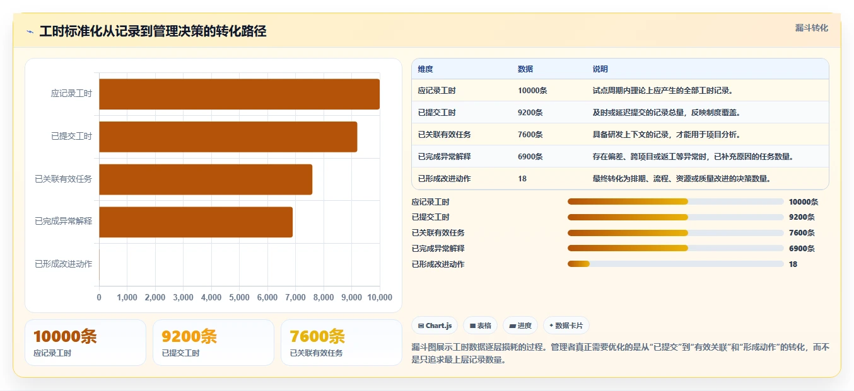Click x-axis tick label 5,000
Screen dimensions: 854x391
[x=239, y=298]
